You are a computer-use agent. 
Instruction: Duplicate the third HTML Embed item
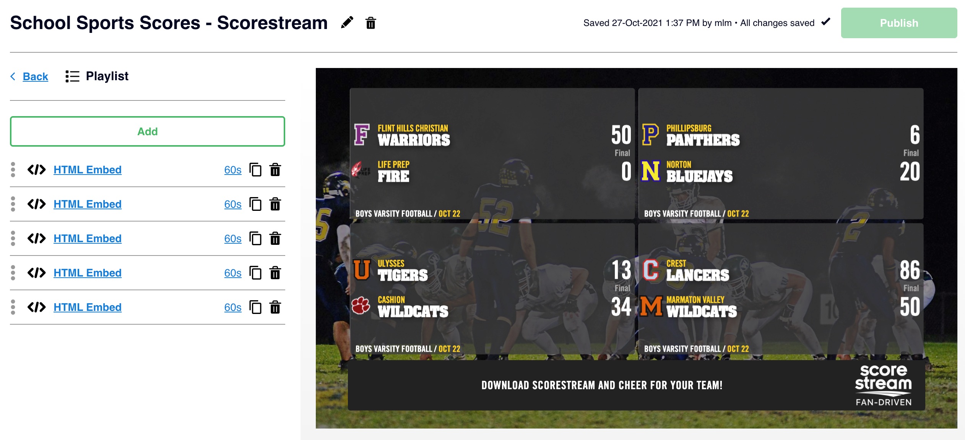point(255,238)
